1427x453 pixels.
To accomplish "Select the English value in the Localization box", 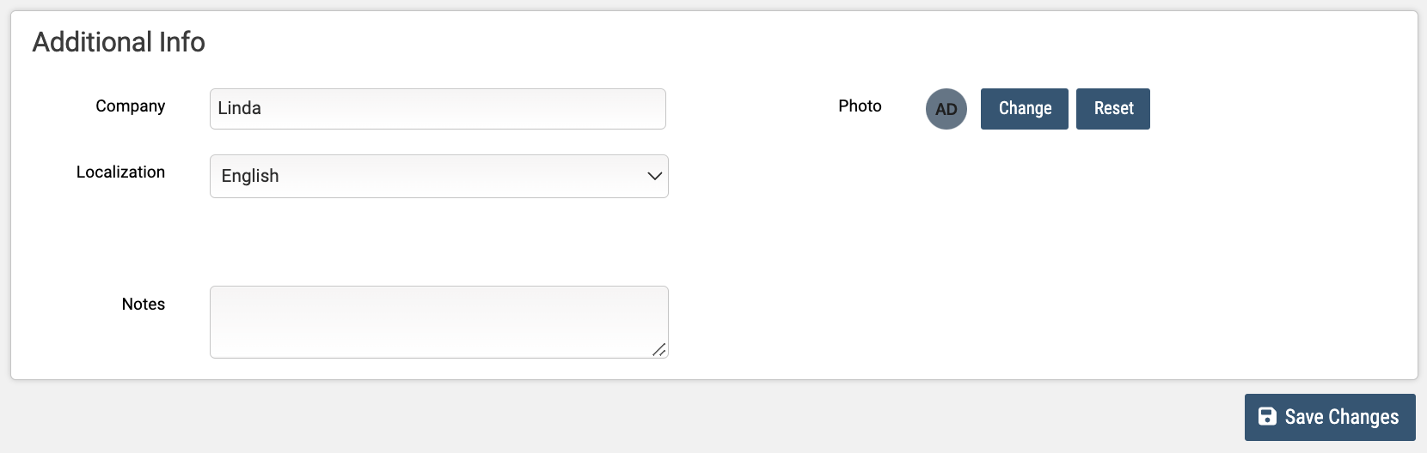I will click(250, 176).
